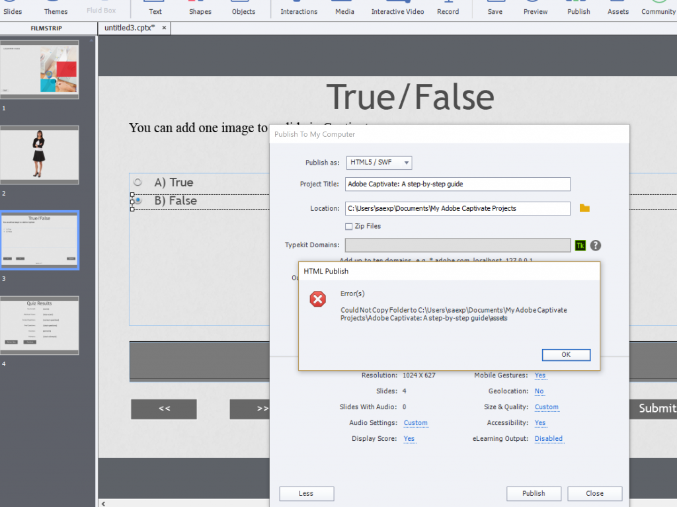Open the Assets toolbar item
Viewport: 677px width, 507px height.
coord(618,9)
